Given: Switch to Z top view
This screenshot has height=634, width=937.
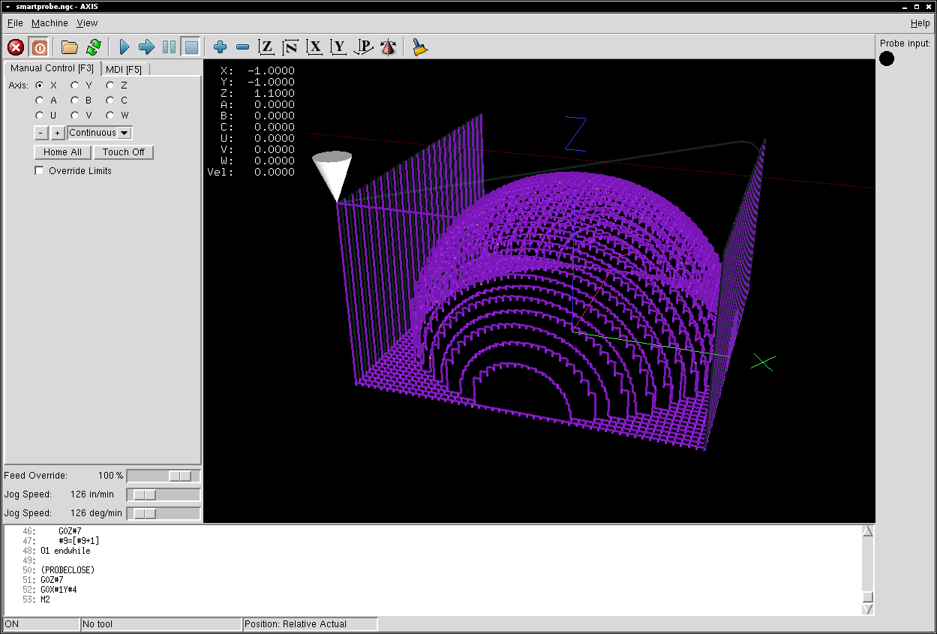Looking at the screenshot, I should 266,47.
